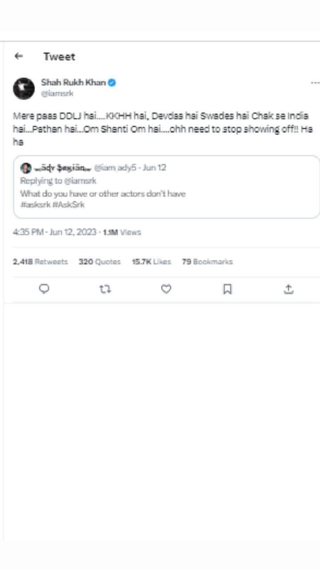View the 2,418 Retweets list

tap(40, 262)
